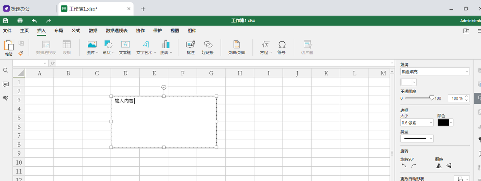Increase opacity with the up stepper

[467, 96]
